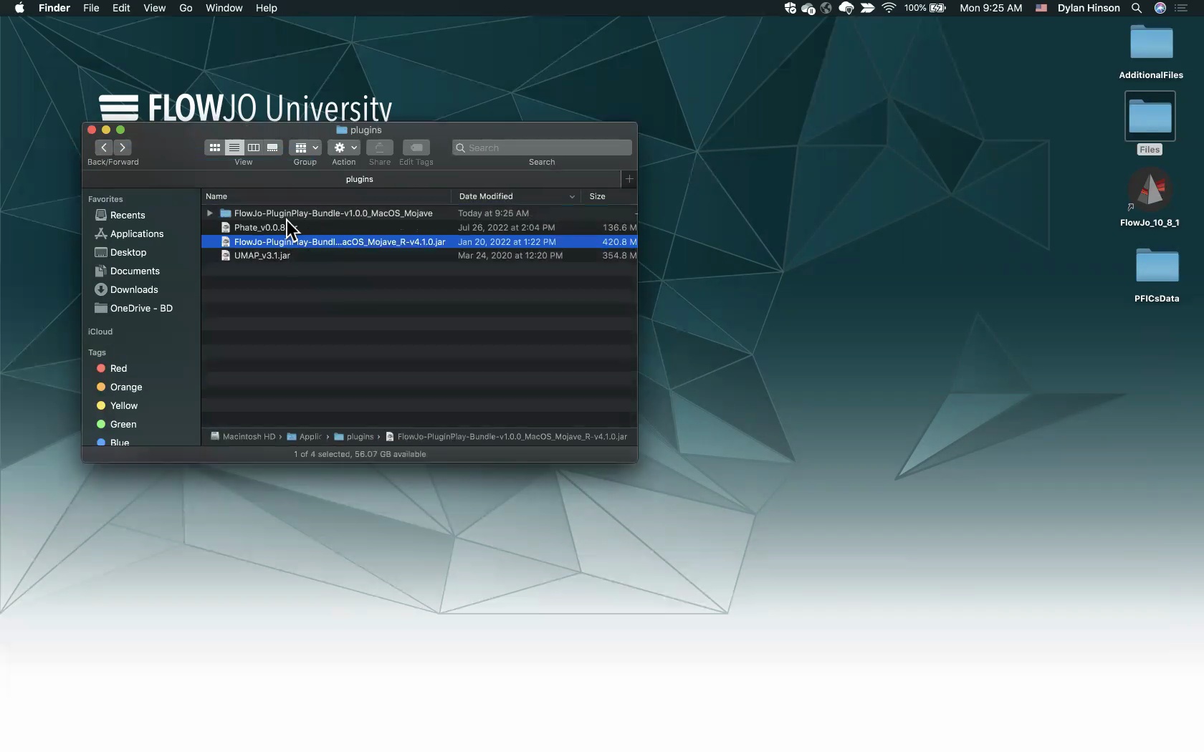Select Downloads in the Finder sidebar
The image size is (1204, 752).
(x=134, y=289)
